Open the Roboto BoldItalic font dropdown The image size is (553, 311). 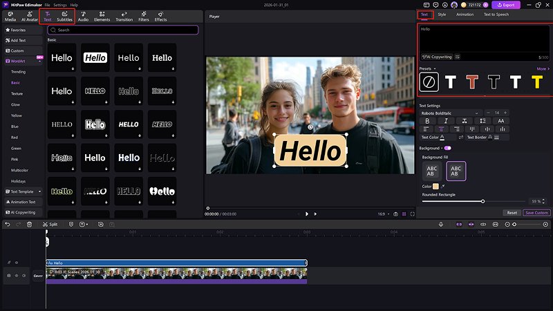(450, 113)
